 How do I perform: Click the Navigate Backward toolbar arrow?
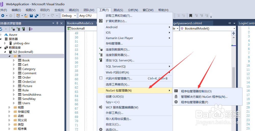tap(3, 16)
